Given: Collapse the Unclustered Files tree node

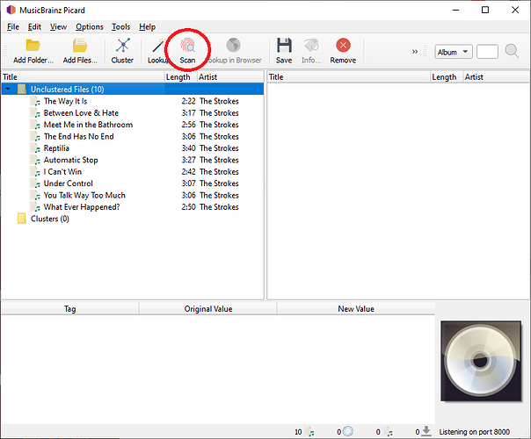Looking at the screenshot, I should (8, 89).
